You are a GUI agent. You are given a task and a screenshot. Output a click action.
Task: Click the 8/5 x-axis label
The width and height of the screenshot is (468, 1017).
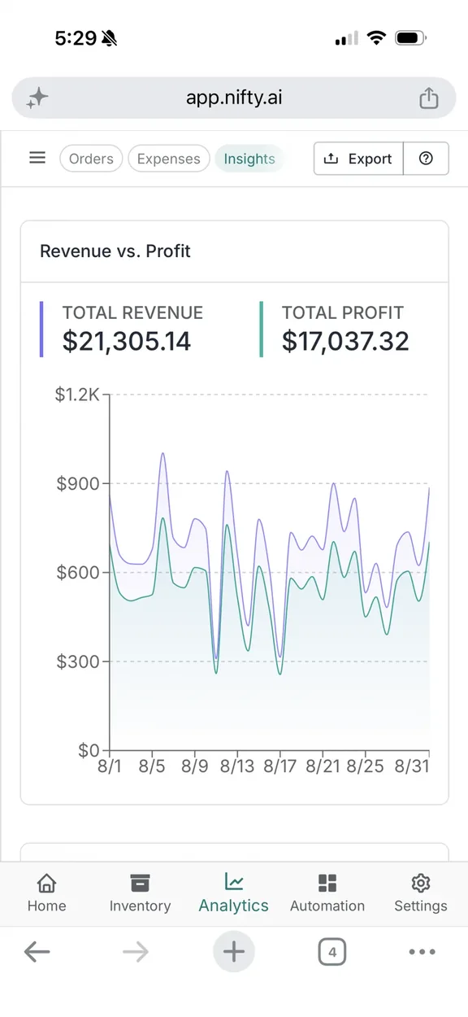pyautogui.click(x=152, y=766)
